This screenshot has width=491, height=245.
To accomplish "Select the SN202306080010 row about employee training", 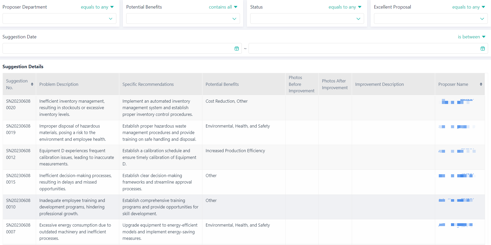I will (x=18, y=204).
